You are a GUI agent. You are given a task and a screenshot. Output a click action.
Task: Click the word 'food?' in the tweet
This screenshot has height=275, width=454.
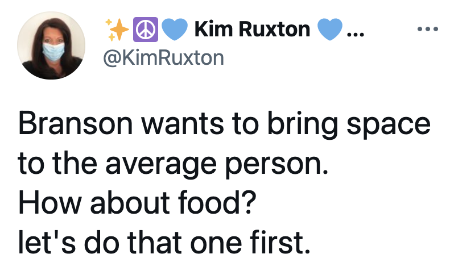point(217,203)
